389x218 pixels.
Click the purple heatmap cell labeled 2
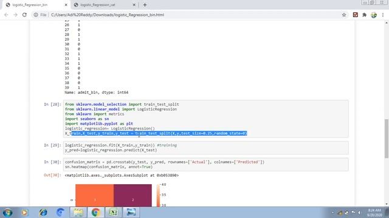pyautogui.click(x=133, y=195)
